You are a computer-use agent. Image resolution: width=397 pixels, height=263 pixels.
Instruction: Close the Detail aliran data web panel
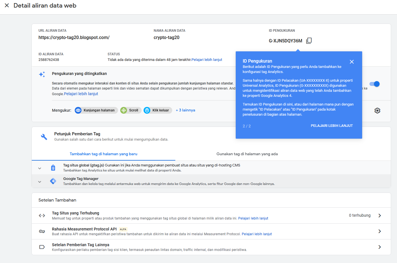click(x=7, y=6)
